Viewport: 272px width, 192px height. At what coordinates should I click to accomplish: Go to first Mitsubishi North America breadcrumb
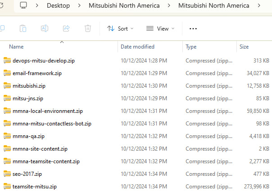124,5
